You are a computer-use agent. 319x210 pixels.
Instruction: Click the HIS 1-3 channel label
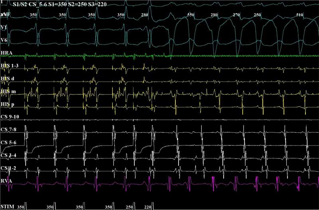coord(10,66)
